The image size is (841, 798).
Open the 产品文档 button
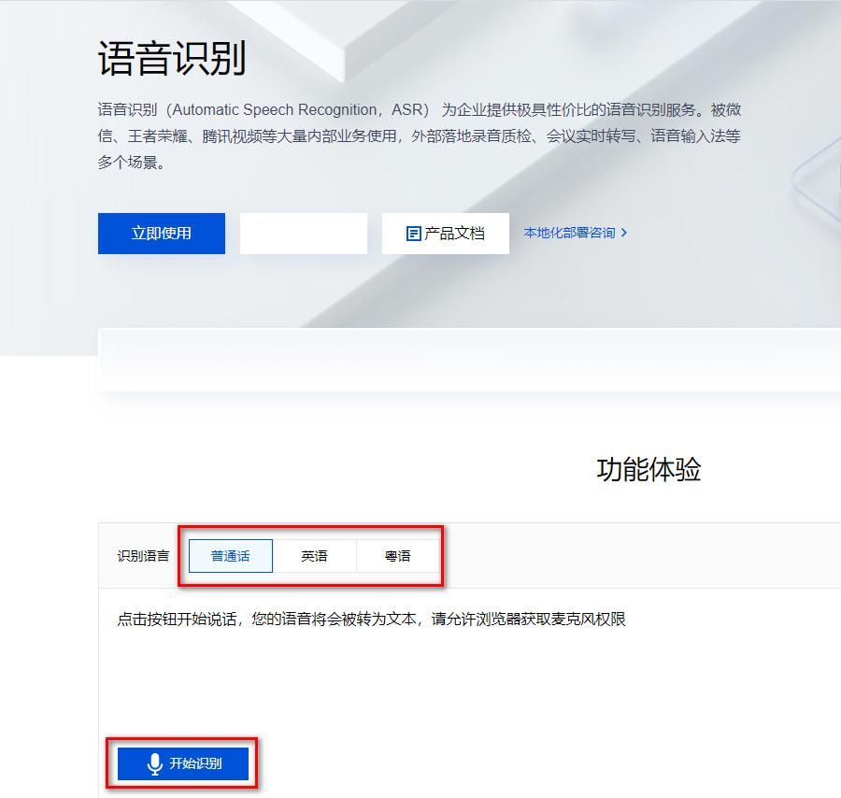tap(445, 234)
